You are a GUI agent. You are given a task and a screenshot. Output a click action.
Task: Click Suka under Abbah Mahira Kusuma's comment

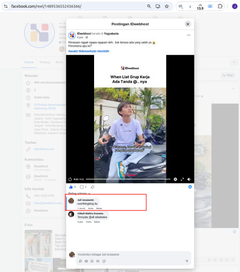tap(88, 222)
